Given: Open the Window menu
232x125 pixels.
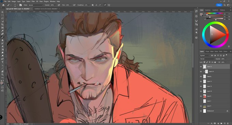Looking at the screenshot, I should [x=53, y=1].
